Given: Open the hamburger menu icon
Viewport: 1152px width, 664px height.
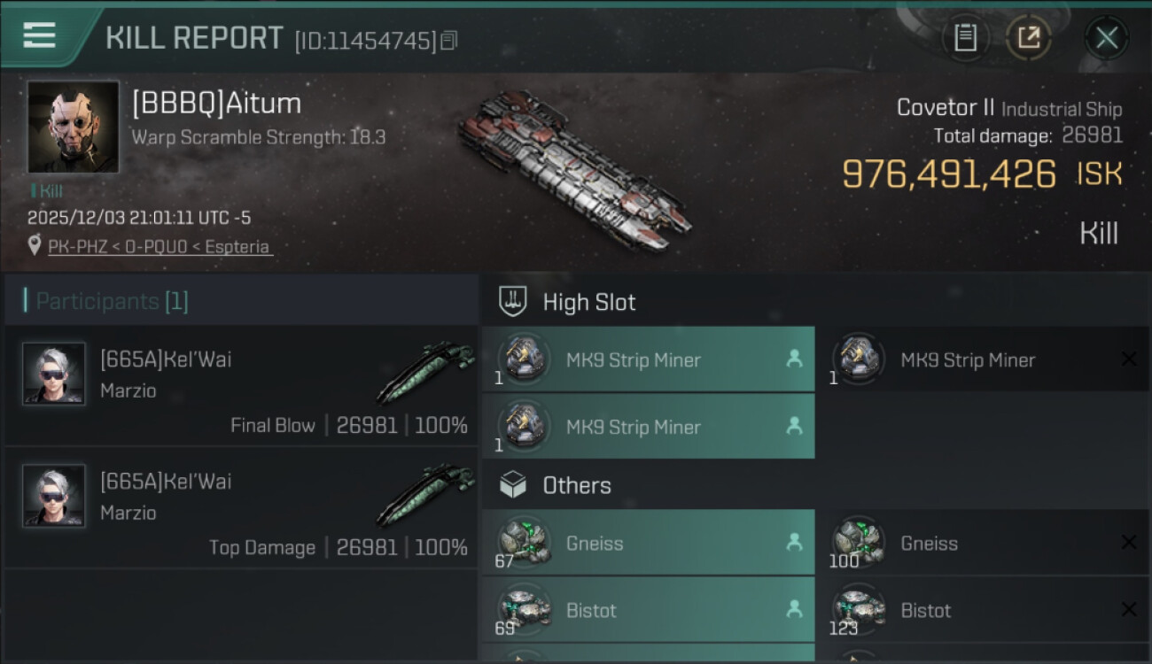Looking at the screenshot, I should point(40,36).
